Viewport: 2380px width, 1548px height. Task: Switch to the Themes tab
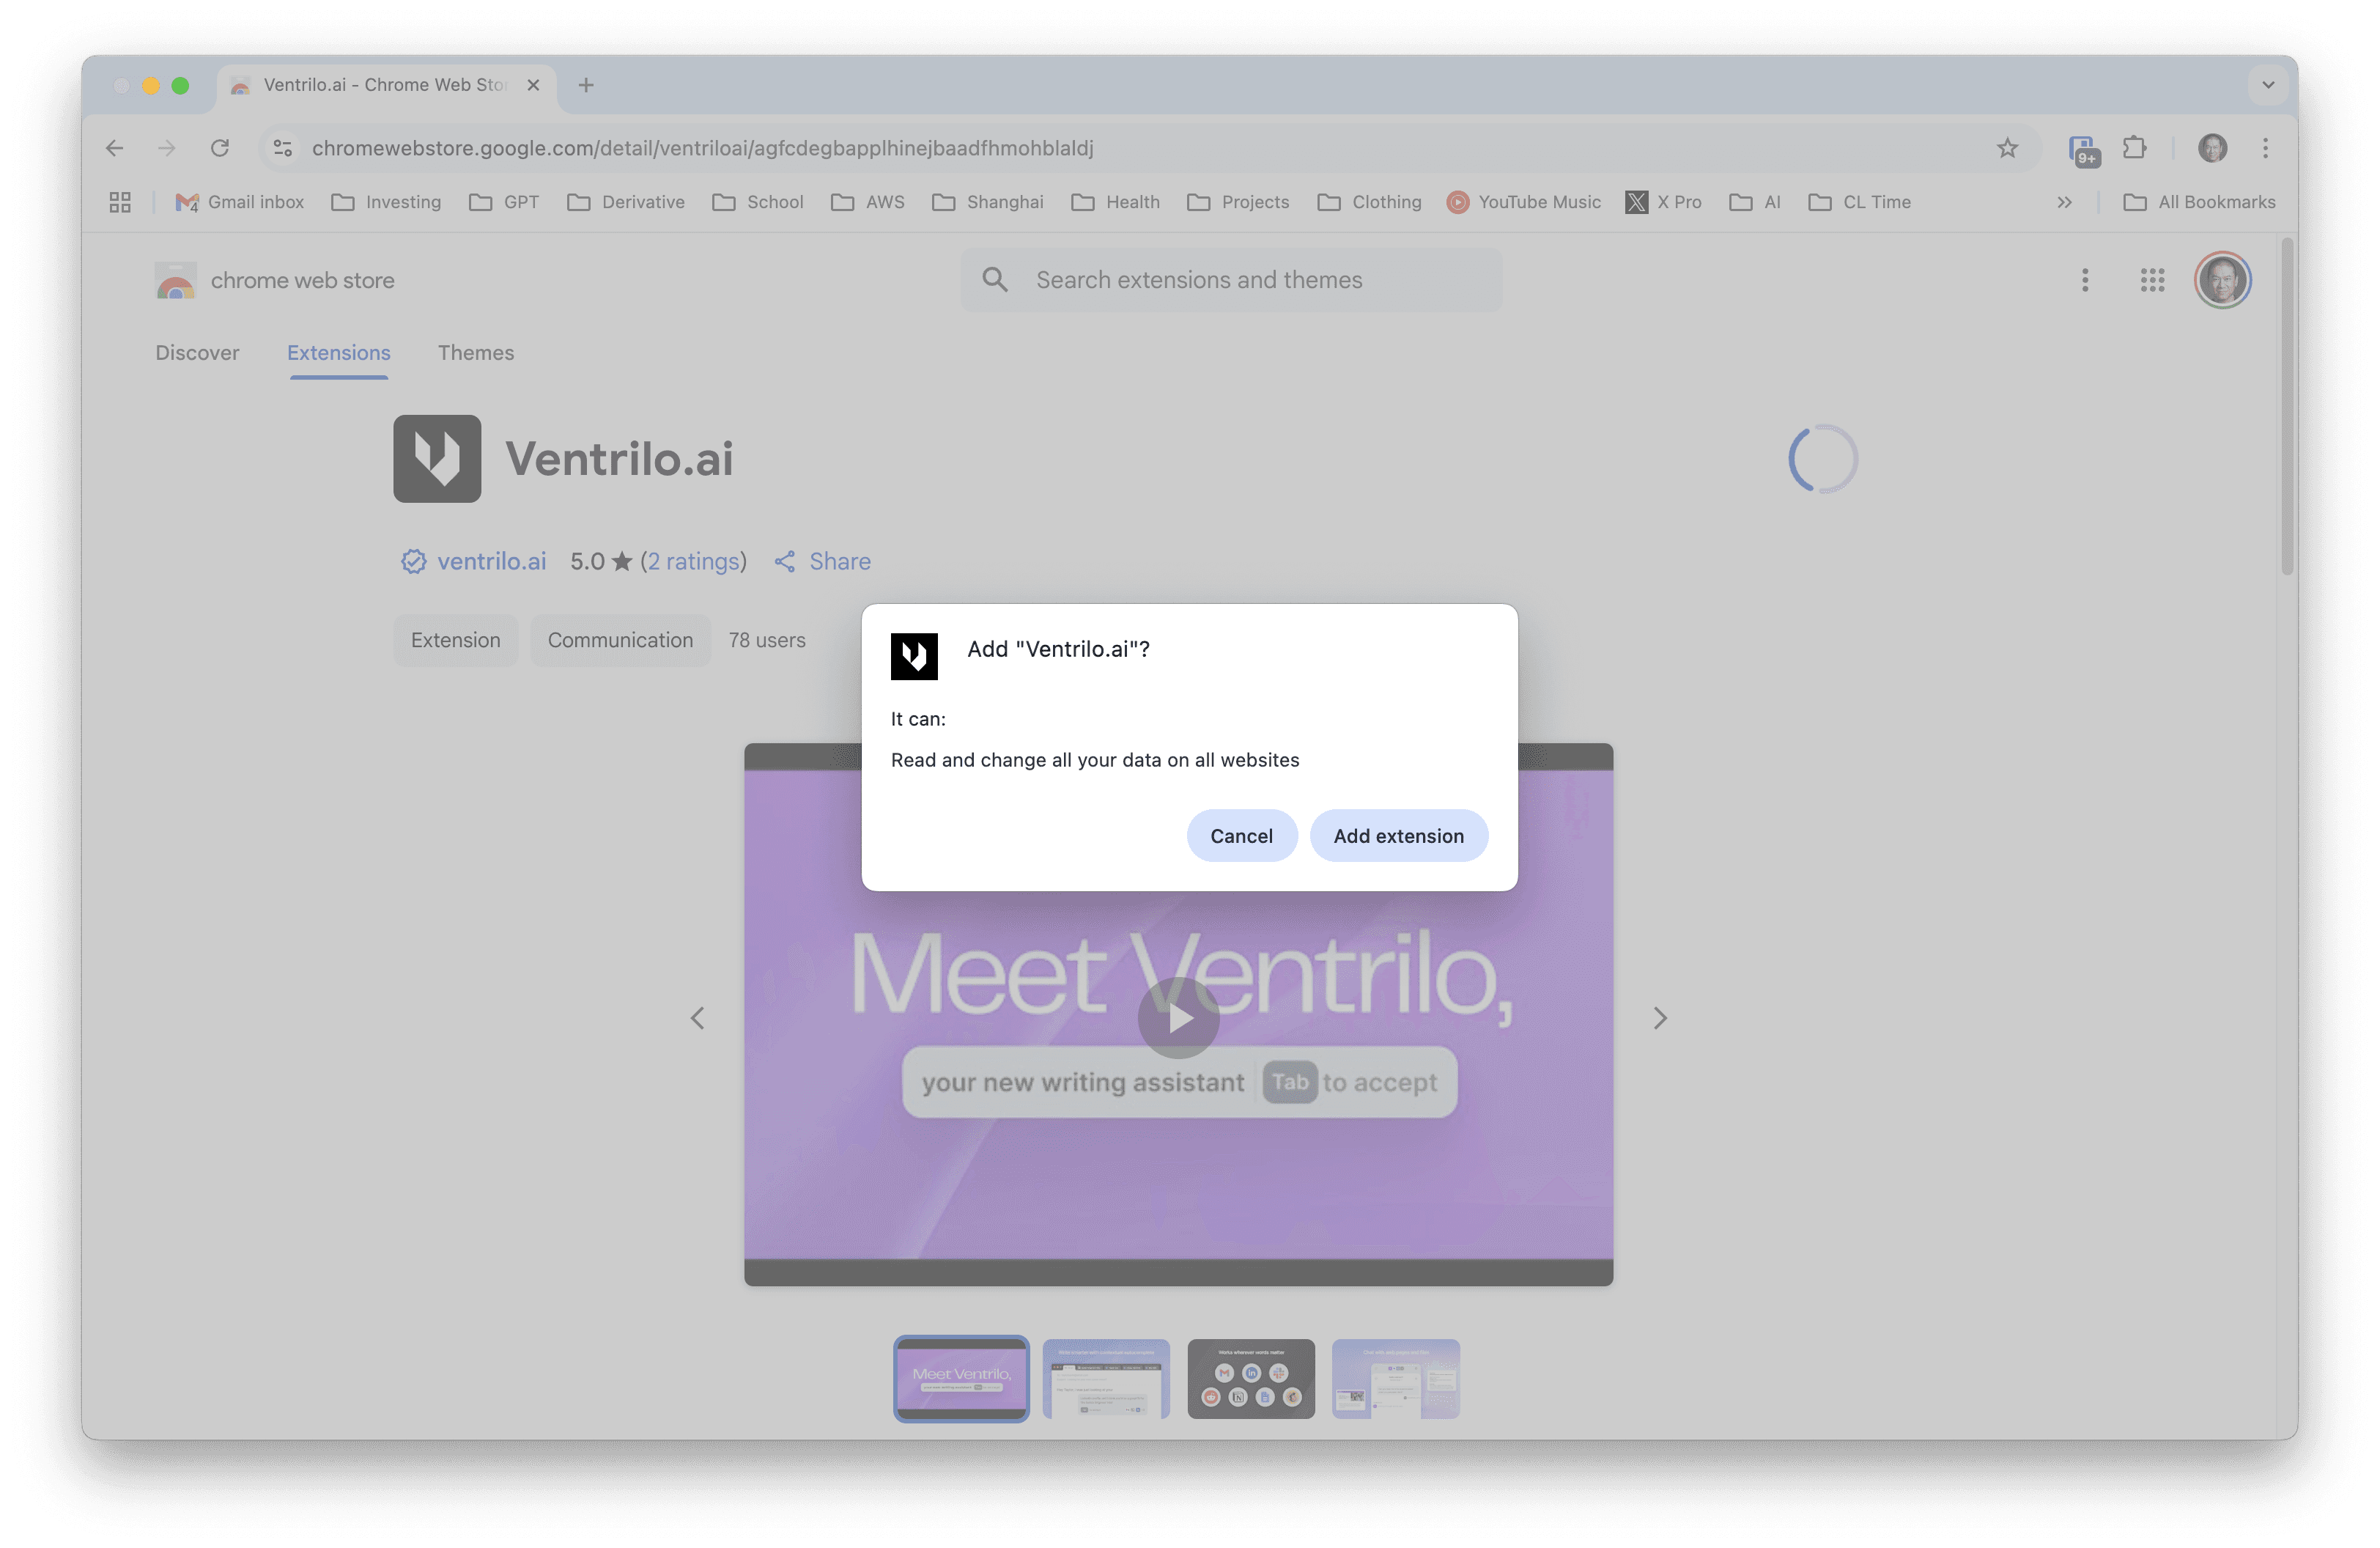pyautogui.click(x=476, y=353)
